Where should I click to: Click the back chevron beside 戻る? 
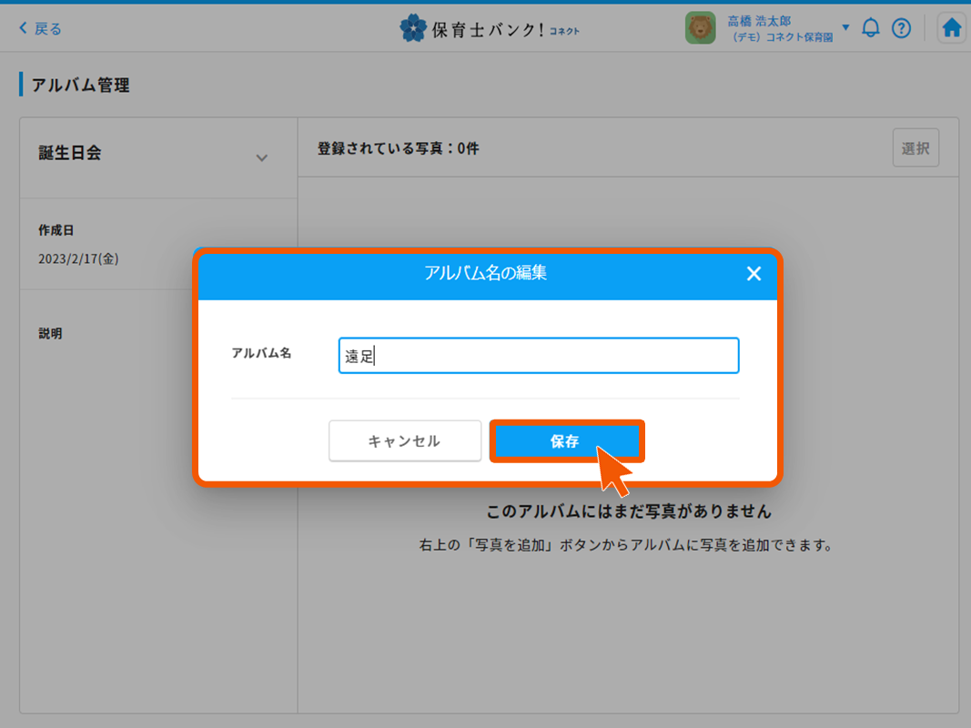[23, 28]
